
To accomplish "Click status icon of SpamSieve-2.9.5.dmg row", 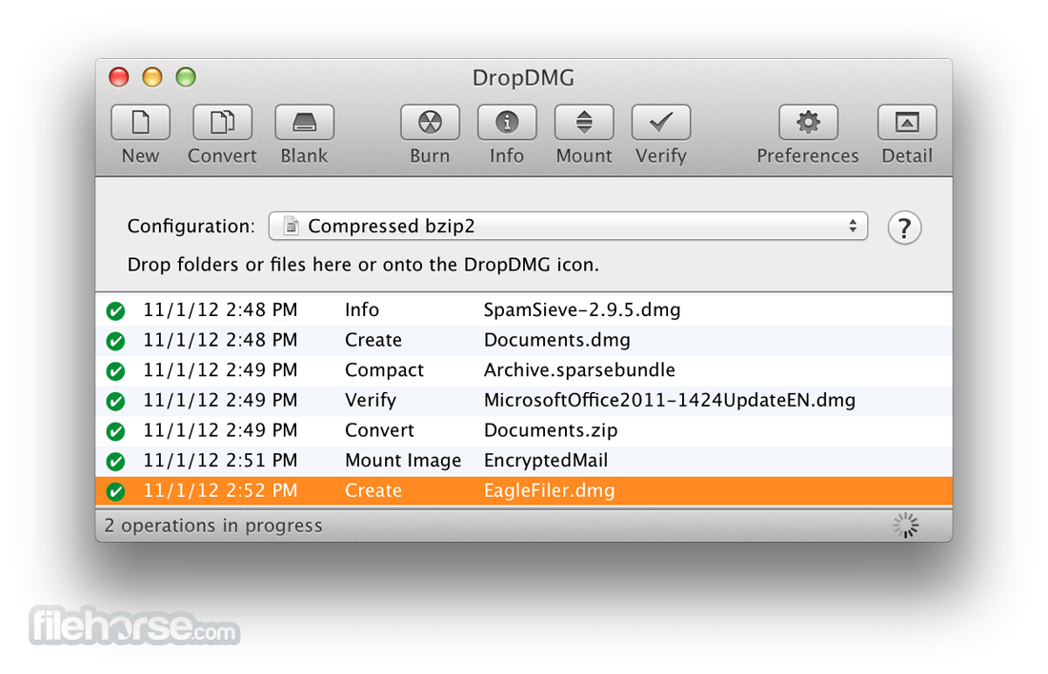I will (x=115, y=310).
